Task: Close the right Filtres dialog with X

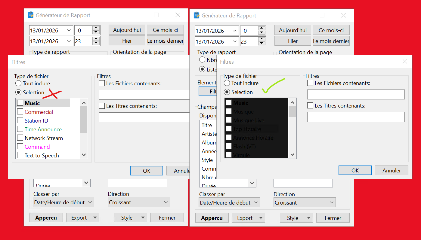Action: click(x=405, y=62)
